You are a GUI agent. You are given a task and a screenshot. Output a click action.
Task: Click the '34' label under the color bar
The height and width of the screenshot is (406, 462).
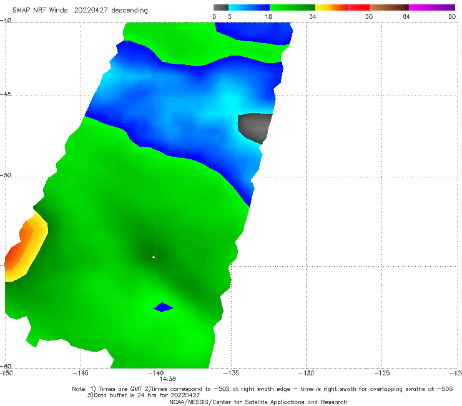click(313, 16)
